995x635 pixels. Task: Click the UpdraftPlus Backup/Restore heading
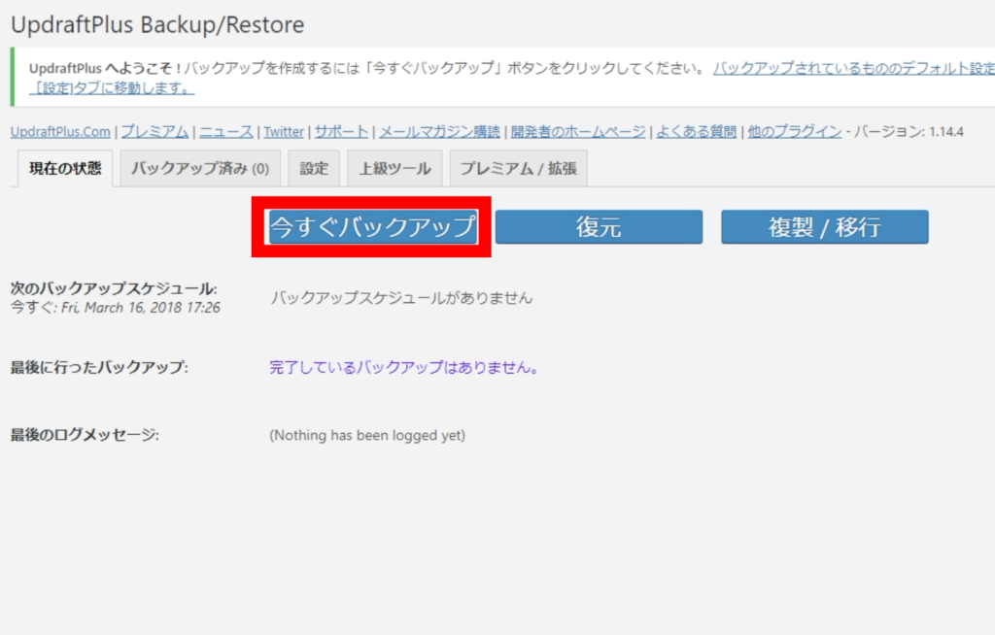click(158, 24)
